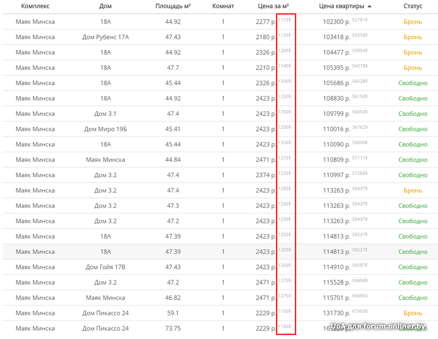Sort by the Дом column header

(105, 7)
